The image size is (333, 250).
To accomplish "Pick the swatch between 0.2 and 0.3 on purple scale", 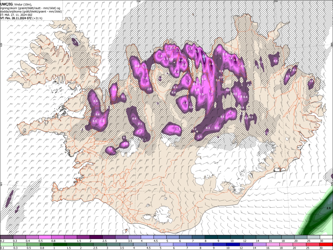I will pyautogui.click(x=7, y=237).
